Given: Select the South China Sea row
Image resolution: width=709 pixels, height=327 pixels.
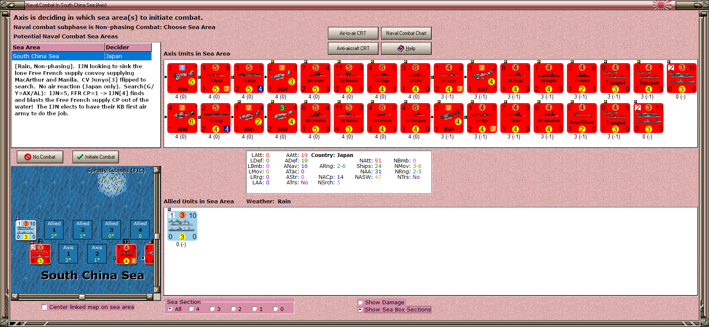Looking at the screenshot, I should point(82,56).
